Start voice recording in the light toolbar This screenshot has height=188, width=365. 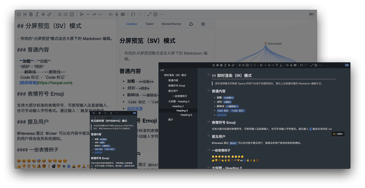tap(117, 15)
